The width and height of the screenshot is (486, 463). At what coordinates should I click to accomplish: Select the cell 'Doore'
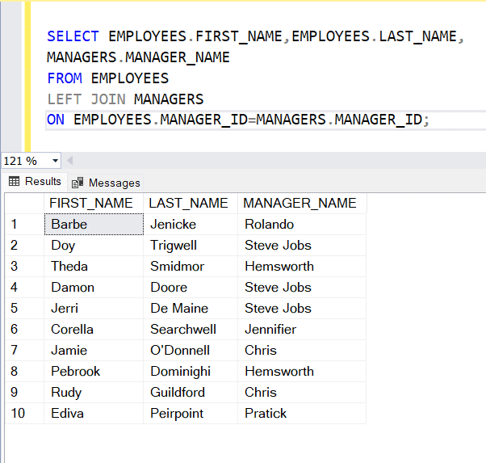(191, 288)
